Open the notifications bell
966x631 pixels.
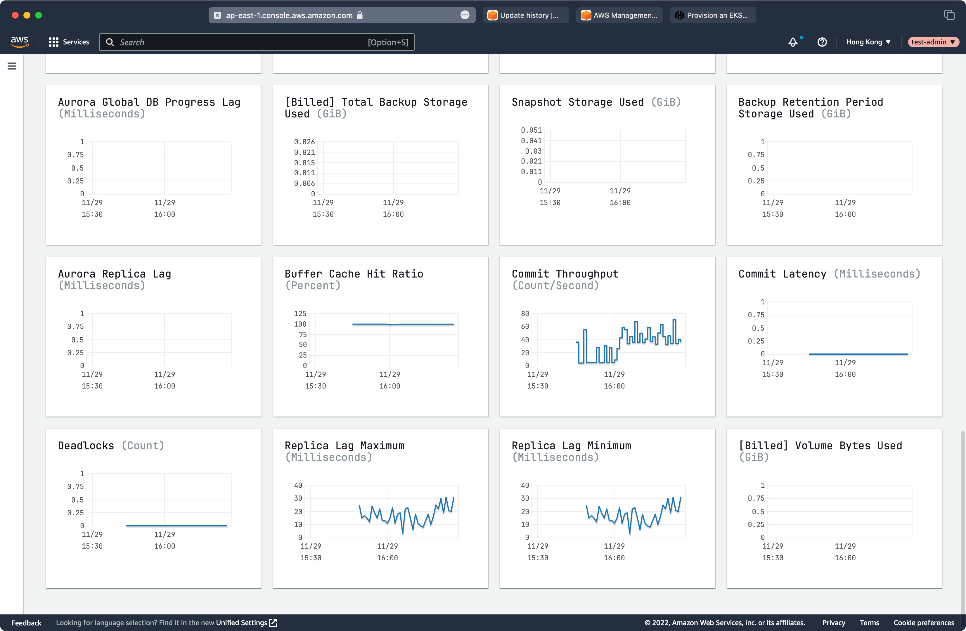(x=793, y=42)
